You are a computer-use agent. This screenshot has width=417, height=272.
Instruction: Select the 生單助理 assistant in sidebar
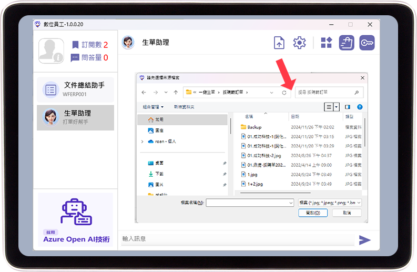(x=75, y=117)
